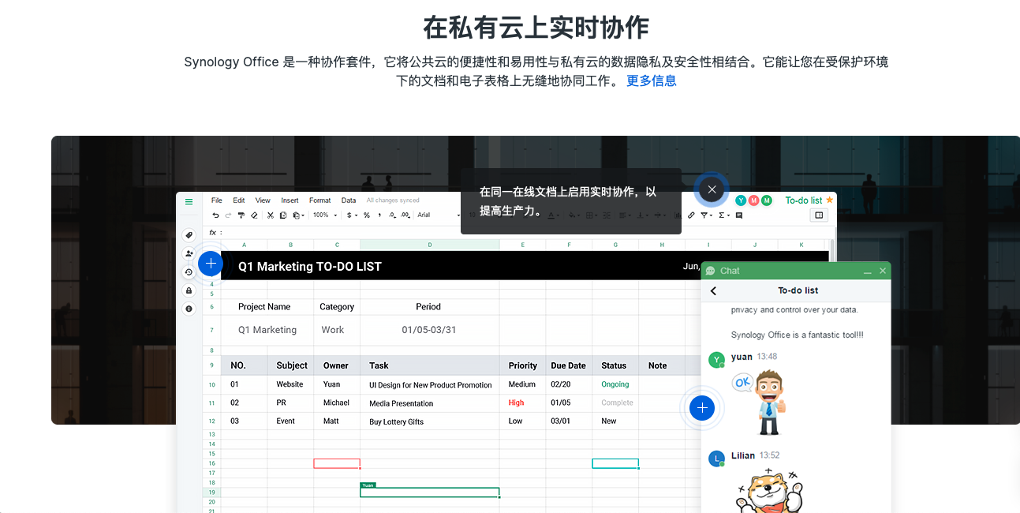Open the Format menu
Viewport: 1020px width, 513px height.
(x=319, y=200)
